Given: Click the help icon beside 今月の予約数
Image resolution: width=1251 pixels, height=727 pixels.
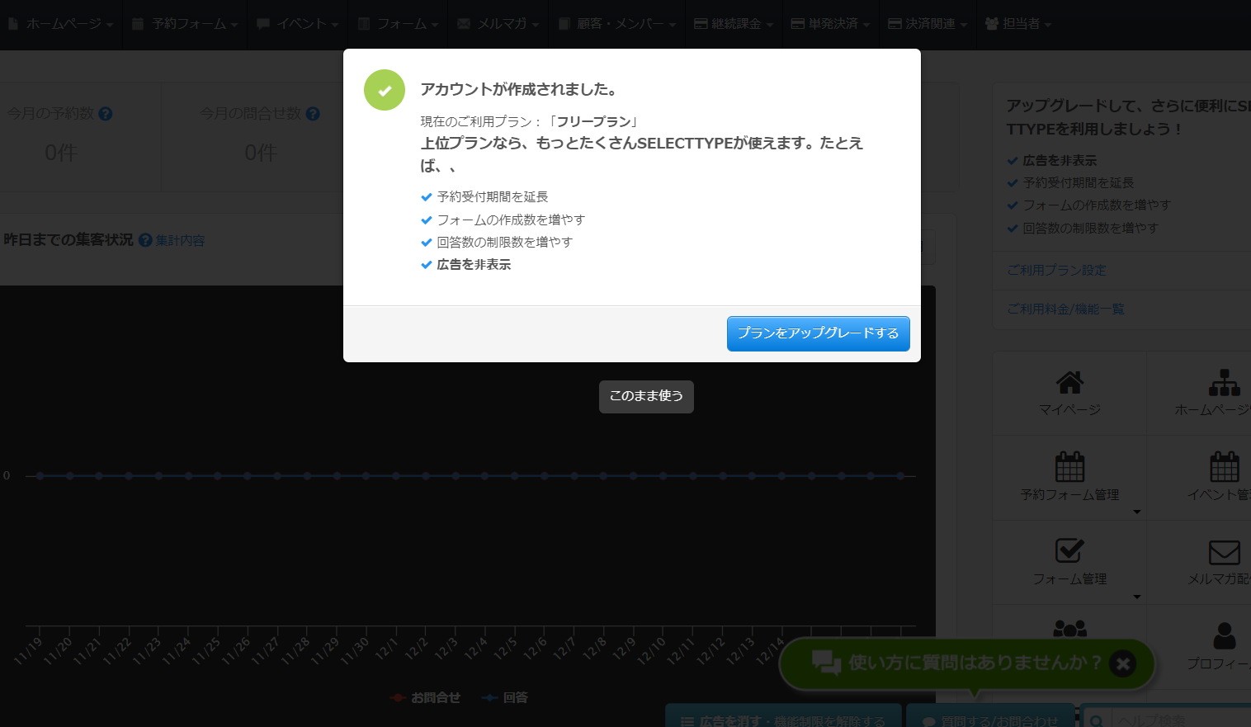Looking at the screenshot, I should 106,114.
